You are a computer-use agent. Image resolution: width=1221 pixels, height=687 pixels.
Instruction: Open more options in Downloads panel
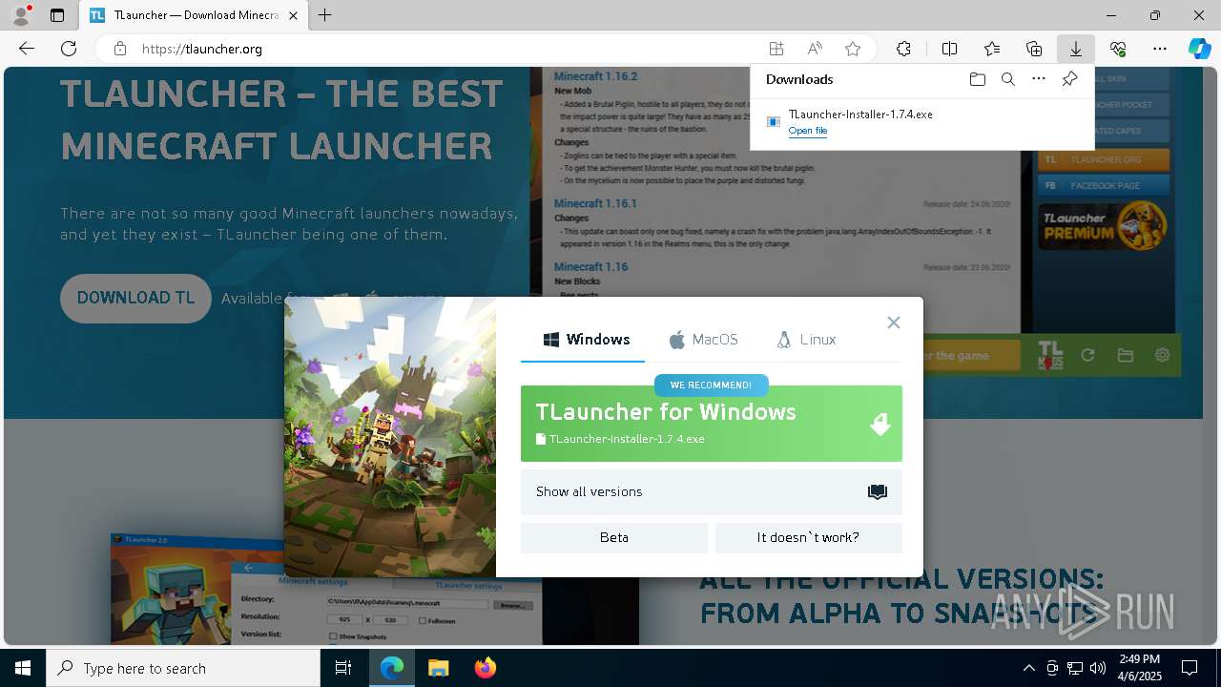(x=1039, y=79)
